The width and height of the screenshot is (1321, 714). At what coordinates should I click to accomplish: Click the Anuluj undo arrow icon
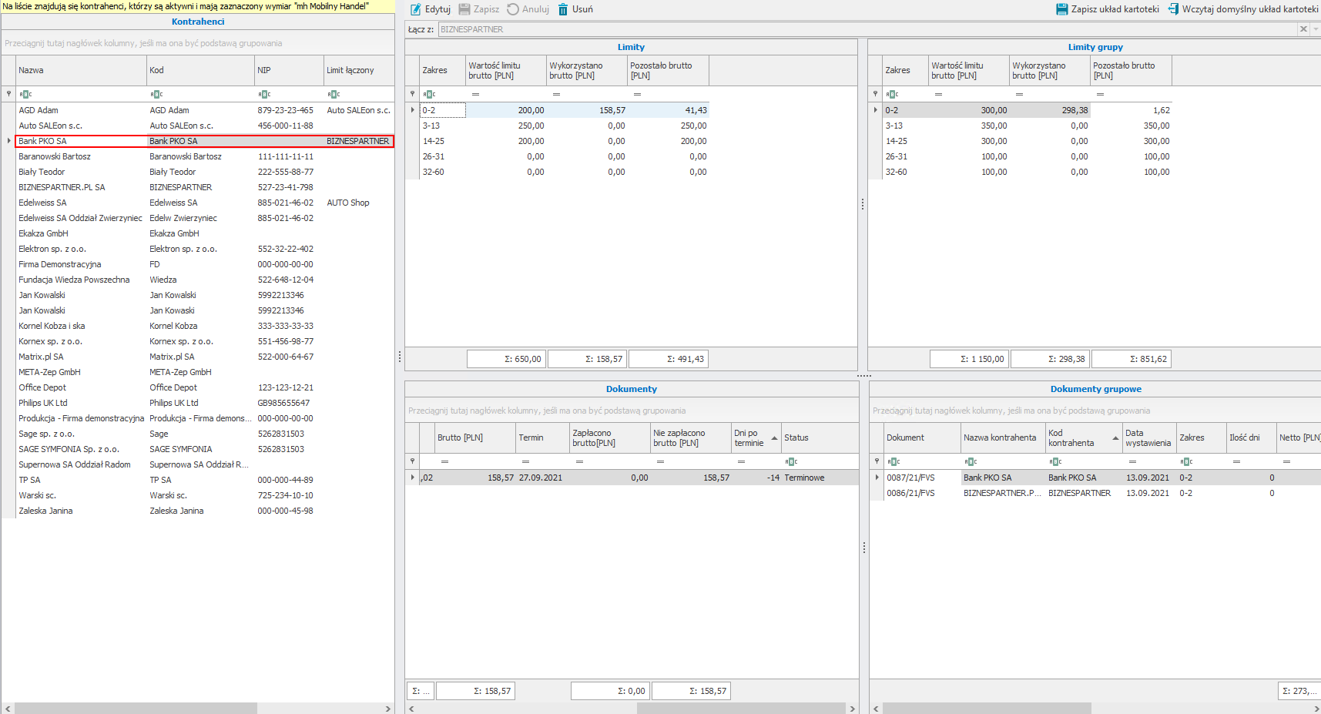click(513, 9)
